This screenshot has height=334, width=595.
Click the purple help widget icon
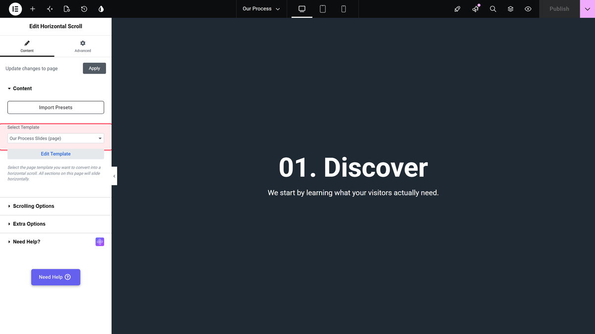(100, 241)
